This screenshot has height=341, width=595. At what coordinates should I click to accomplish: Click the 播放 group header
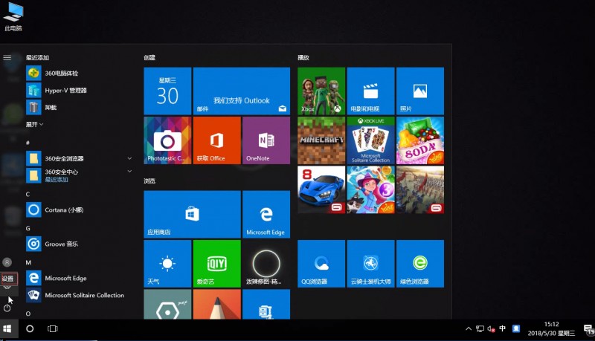(x=303, y=58)
